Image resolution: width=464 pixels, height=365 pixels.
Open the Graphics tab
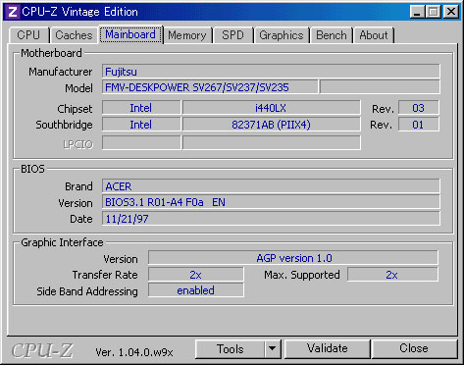282,35
